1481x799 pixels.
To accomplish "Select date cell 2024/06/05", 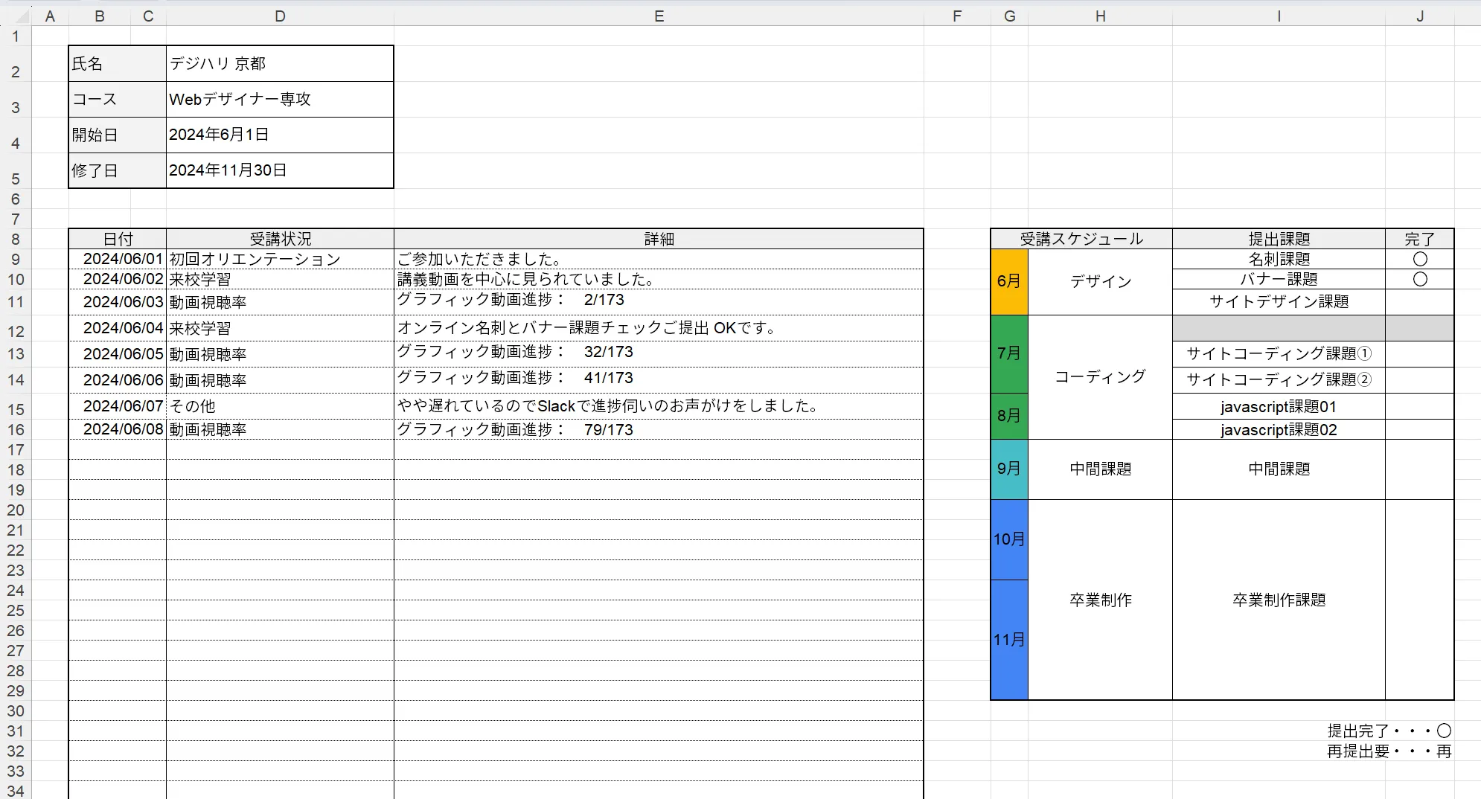I will [118, 354].
